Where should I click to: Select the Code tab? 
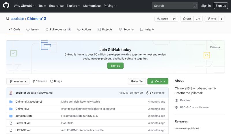pos(15,29)
